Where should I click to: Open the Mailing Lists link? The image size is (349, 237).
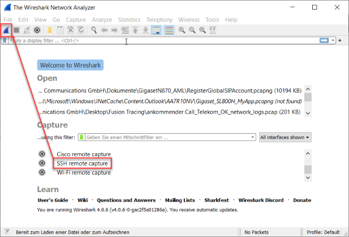[x=180, y=200]
